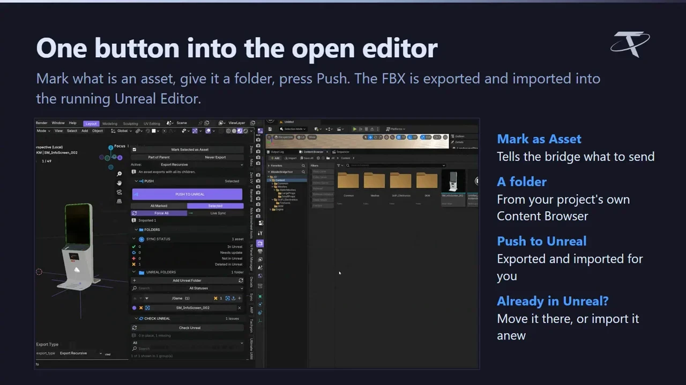Choose the Never Export option
The height and width of the screenshot is (385, 686).
point(215,157)
